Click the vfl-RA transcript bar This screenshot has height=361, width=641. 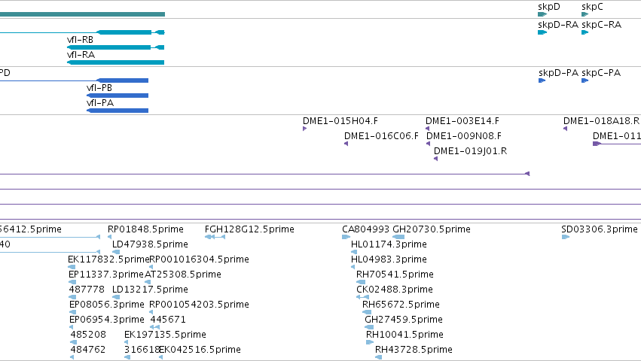116,62
